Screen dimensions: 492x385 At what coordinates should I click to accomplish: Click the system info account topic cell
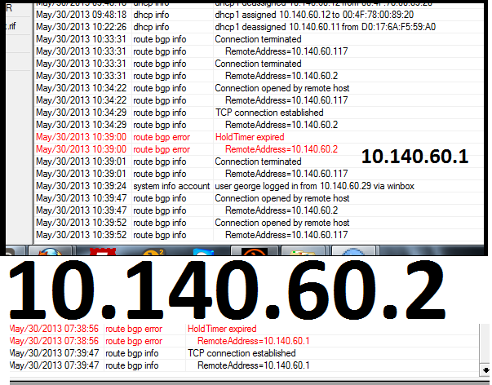click(x=171, y=186)
